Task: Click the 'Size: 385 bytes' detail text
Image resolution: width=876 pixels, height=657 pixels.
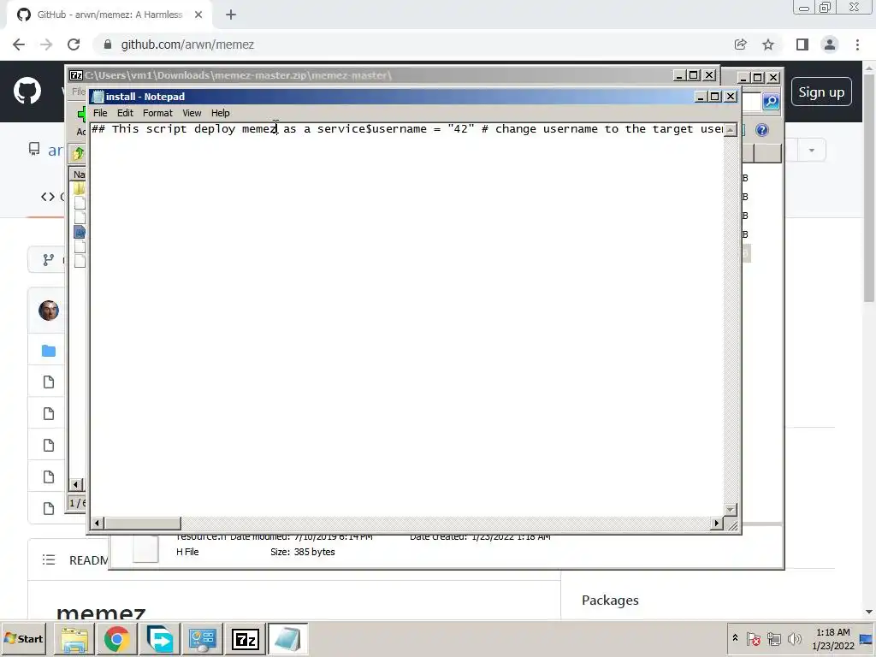Action: [303, 552]
